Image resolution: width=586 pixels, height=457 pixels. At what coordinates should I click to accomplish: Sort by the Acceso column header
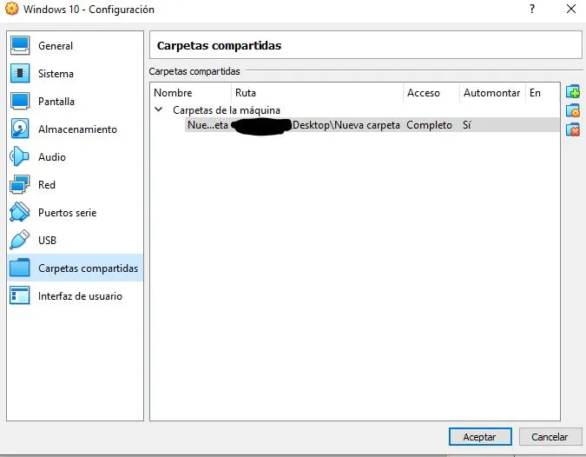point(431,93)
